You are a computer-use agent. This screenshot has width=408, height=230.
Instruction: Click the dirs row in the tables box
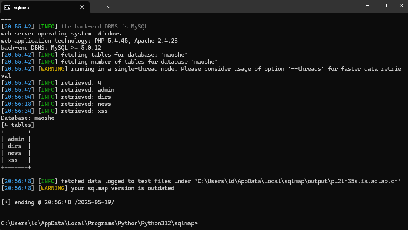14,146
